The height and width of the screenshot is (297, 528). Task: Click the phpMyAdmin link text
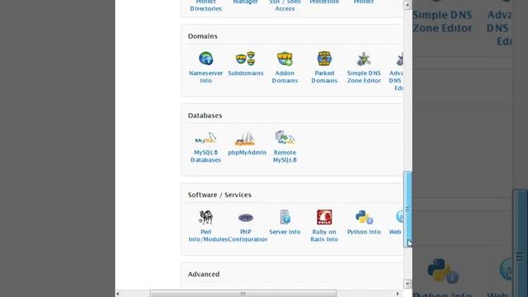pyautogui.click(x=247, y=153)
